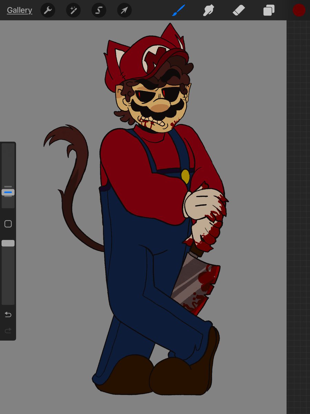Open the active color picker
The height and width of the screenshot is (414, 310).
(x=299, y=10)
